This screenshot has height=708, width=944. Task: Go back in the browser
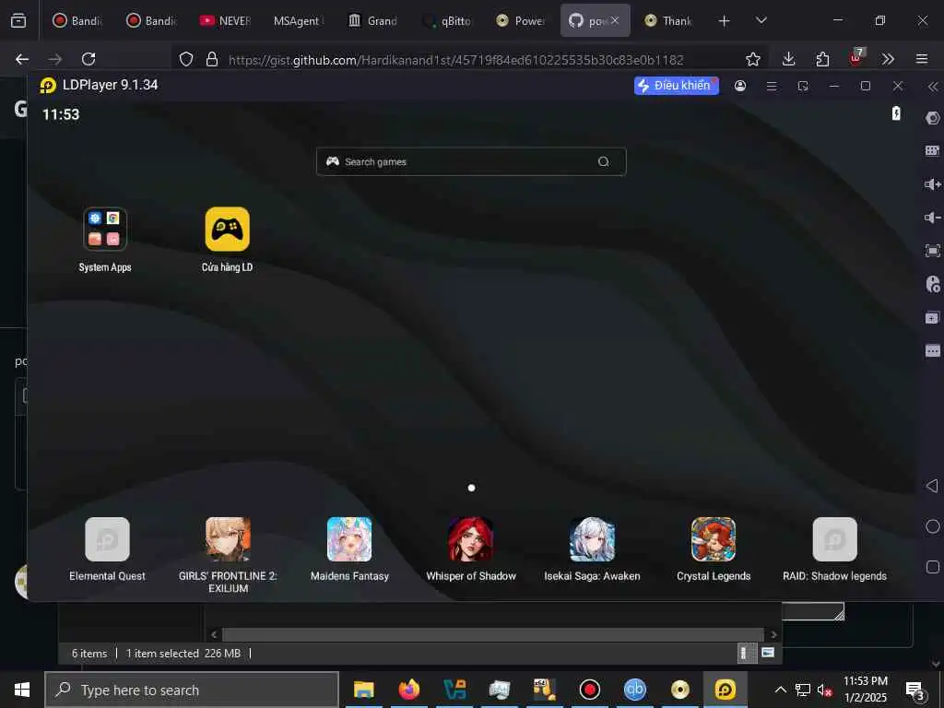(x=22, y=59)
